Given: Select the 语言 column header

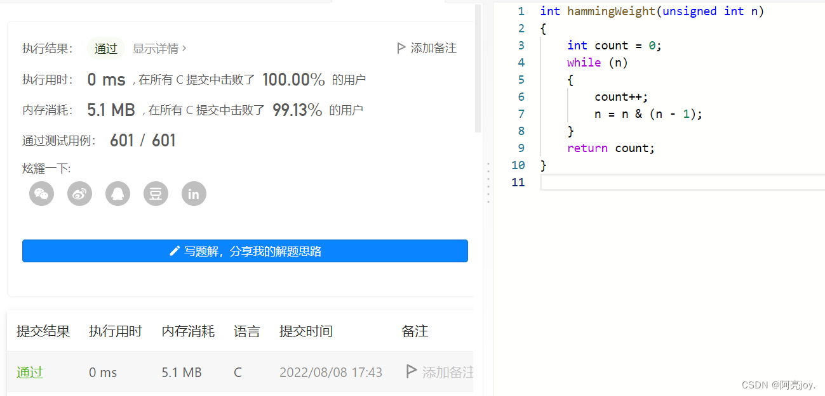Looking at the screenshot, I should click(246, 331).
